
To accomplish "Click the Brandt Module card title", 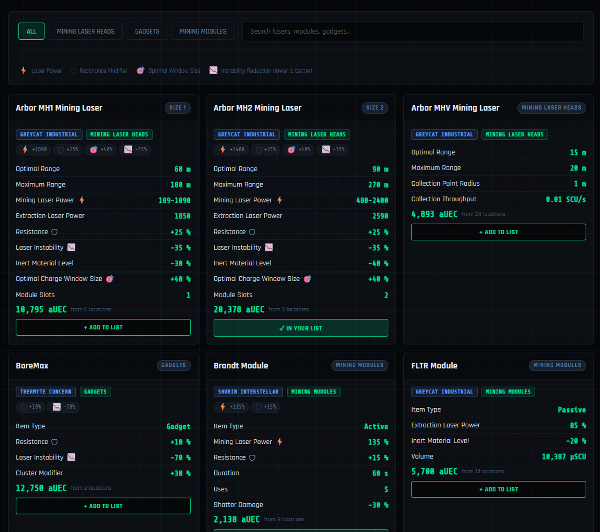I will 241,366.
